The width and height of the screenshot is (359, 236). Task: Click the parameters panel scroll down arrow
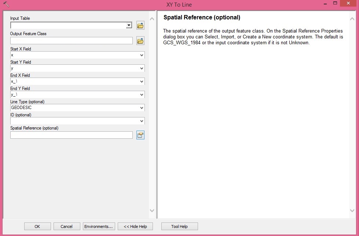tap(152, 210)
